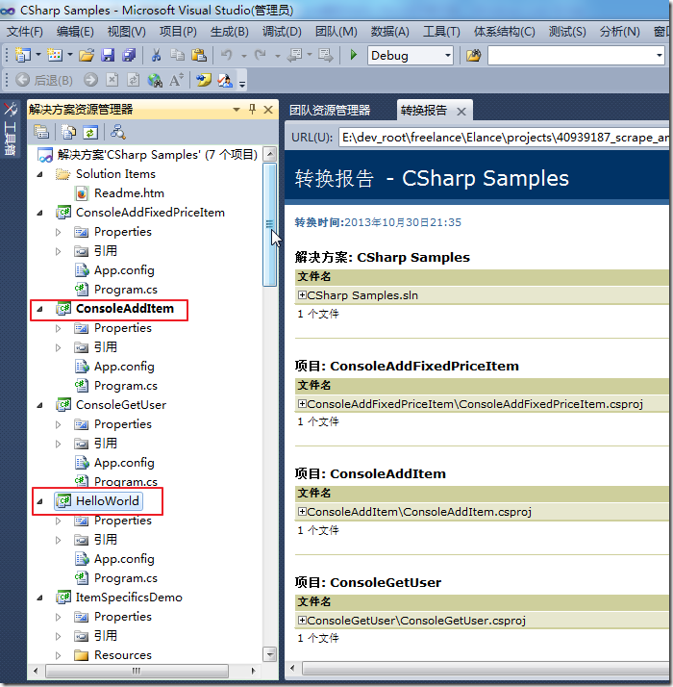Click Solution Explorer vertical scrollbar thumb

(270, 225)
